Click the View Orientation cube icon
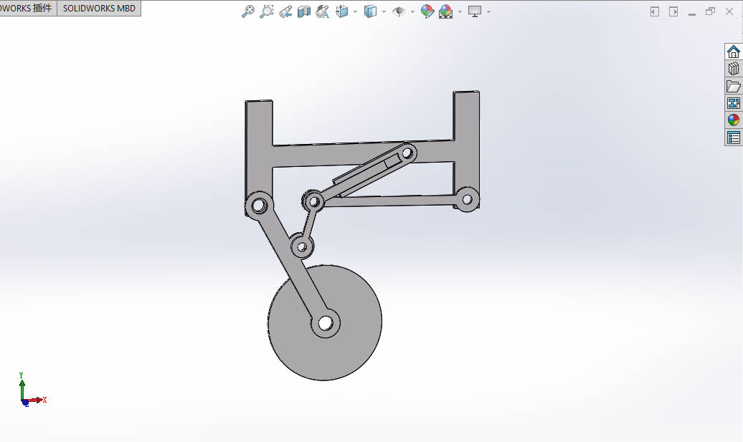 (341, 11)
